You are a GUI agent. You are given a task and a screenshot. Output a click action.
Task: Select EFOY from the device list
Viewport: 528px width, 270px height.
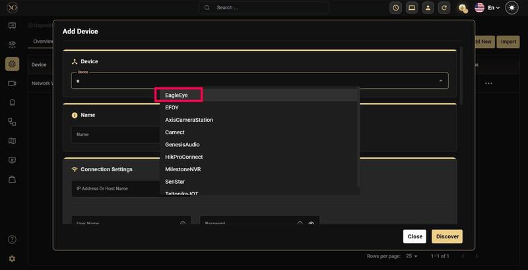tap(258, 107)
